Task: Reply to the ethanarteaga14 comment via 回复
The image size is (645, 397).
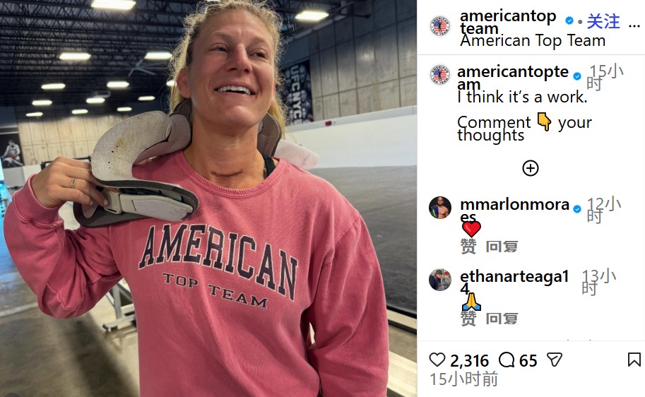Action: point(502,319)
